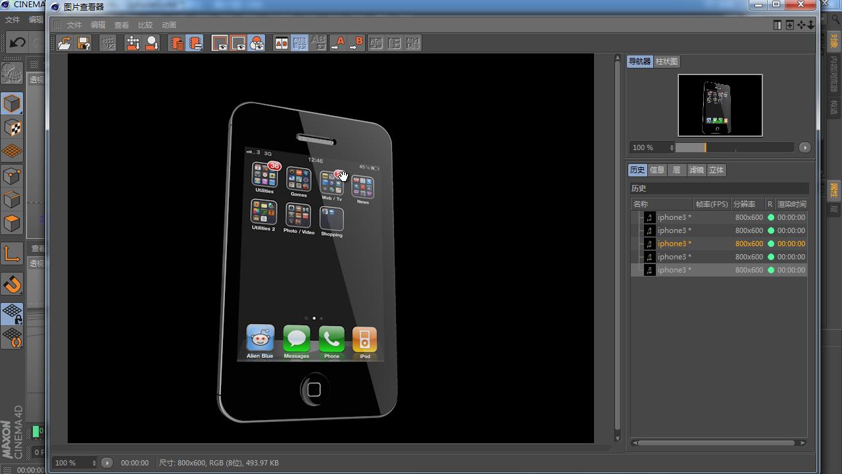Click the 分辨率 column header
Viewport: 842px width, 474px height.
point(747,204)
